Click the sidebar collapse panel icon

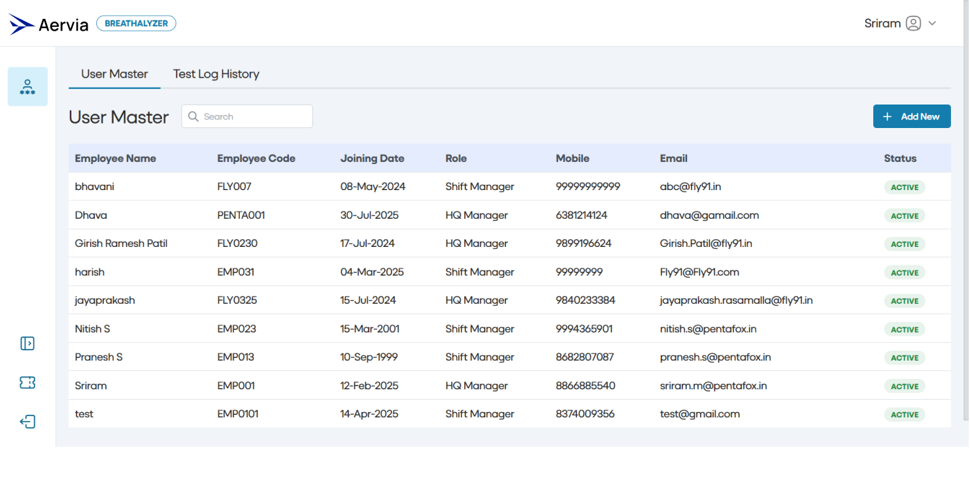click(x=27, y=343)
